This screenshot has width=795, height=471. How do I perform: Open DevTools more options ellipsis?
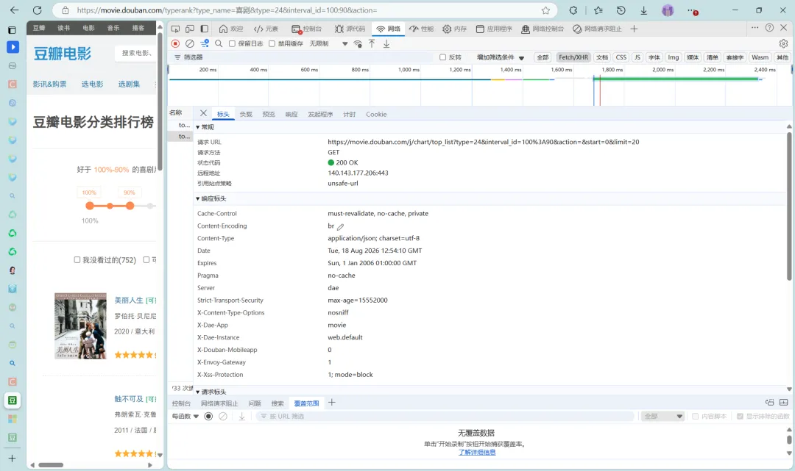[755, 28]
